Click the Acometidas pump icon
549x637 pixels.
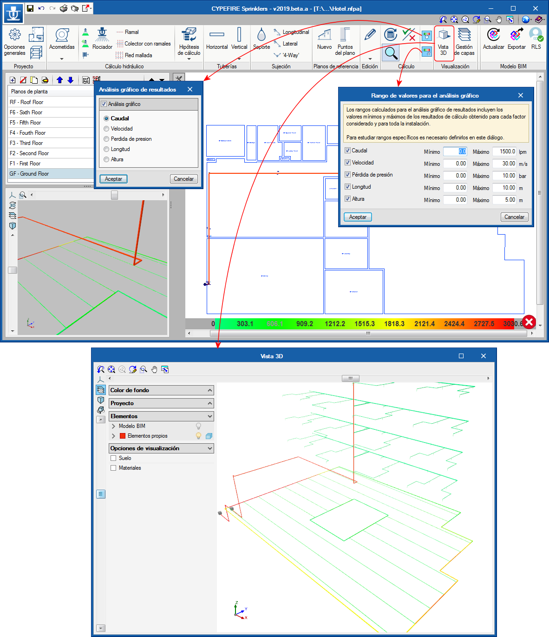62,35
